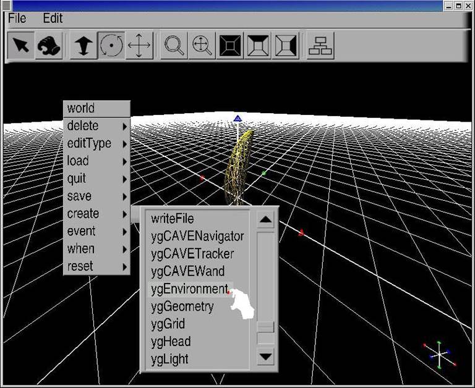Select the delete menu entry
This screenshot has width=475, height=388.
click(96, 126)
